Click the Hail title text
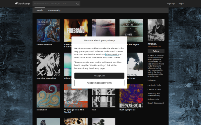 tap(94, 110)
